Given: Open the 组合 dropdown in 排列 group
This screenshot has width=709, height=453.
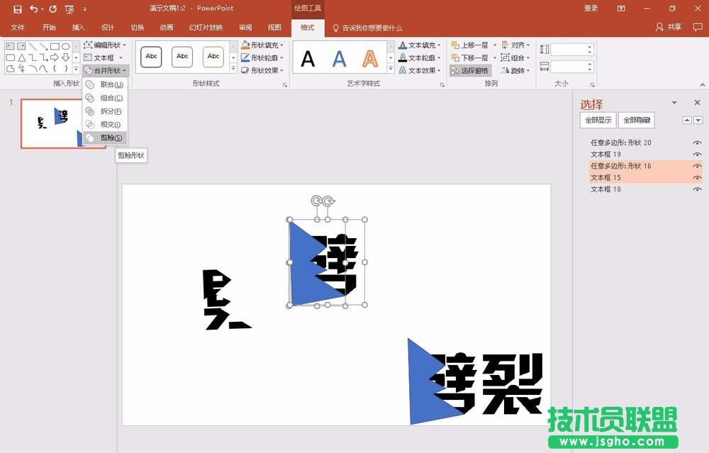Looking at the screenshot, I should click(x=518, y=57).
